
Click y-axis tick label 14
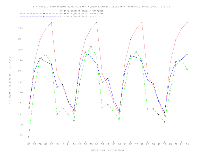(20, 103)
